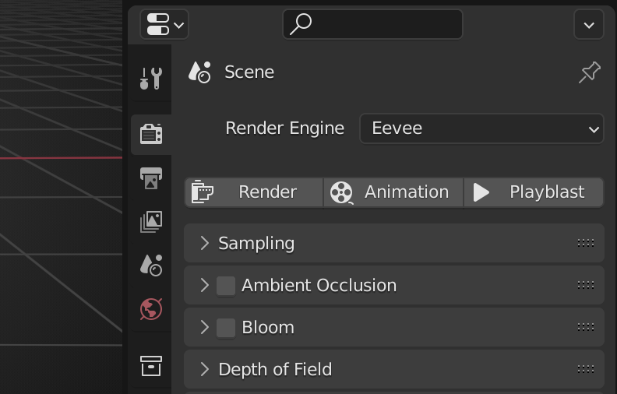Switch to the Object/Collection properties tab

coord(151,366)
